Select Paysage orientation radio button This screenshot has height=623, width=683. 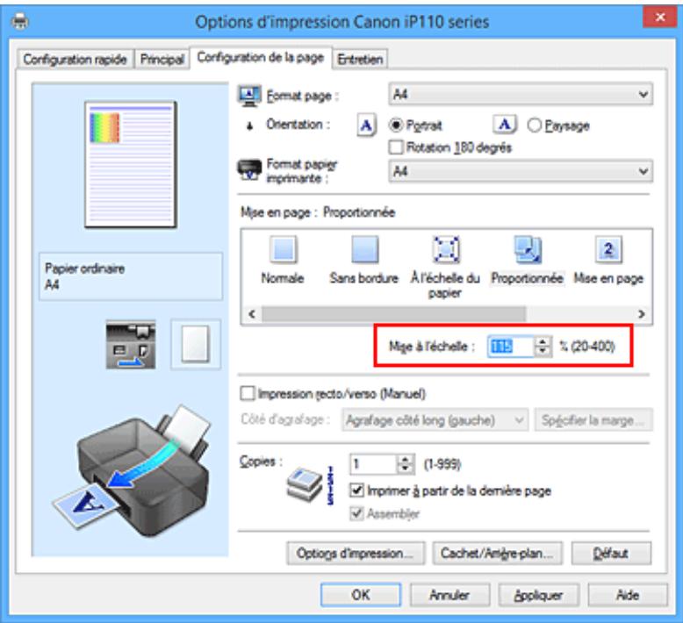point(534,125)
